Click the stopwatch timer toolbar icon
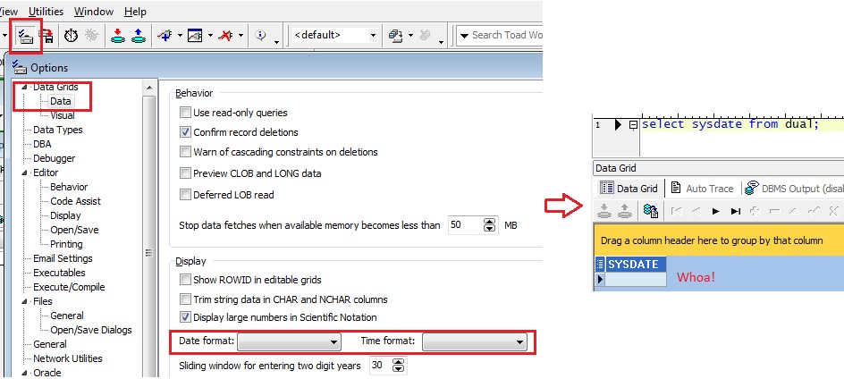Image resolution: width=844 pixels, height=379 pixels. point(70,36)
